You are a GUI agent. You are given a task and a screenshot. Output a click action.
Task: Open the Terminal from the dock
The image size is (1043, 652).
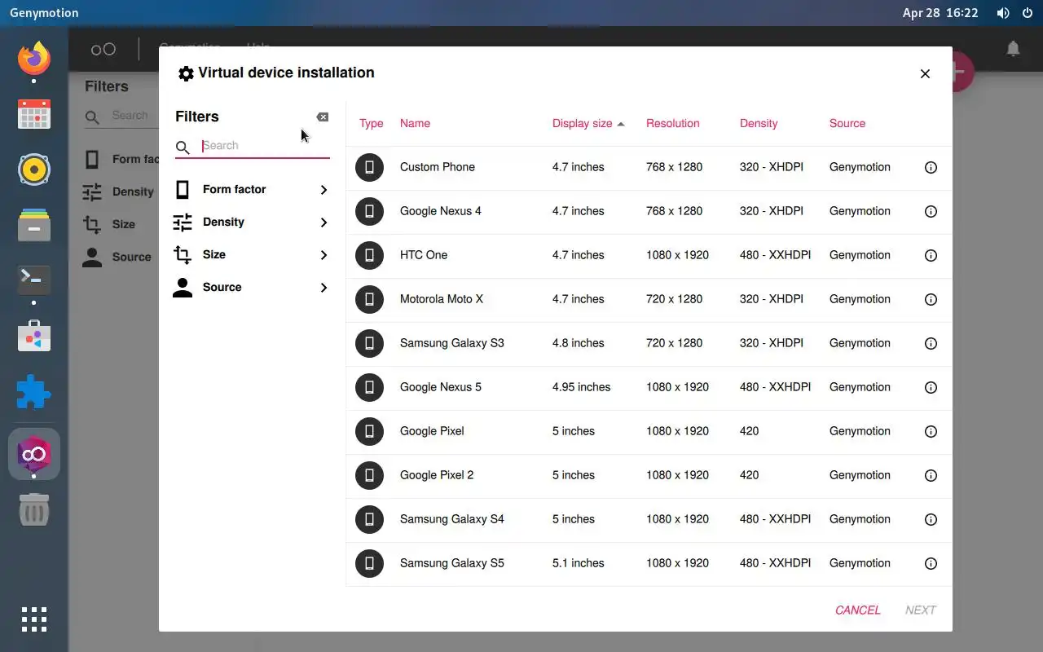pos(34,280)
